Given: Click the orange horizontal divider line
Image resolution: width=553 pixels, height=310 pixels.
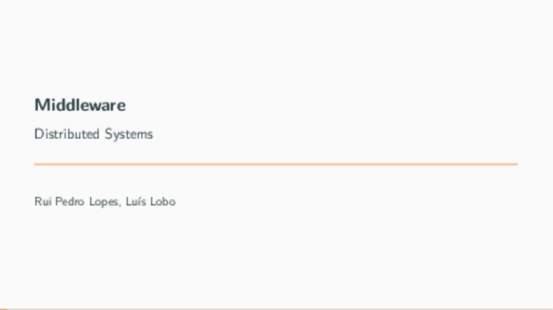Looking at the screenshot, I should [x=276, y=164].
